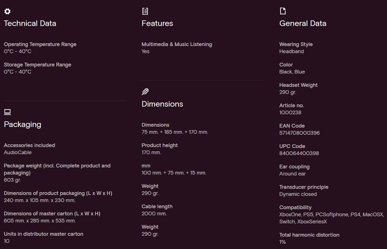The height and width of the screenshot is (249, 387).
Task: Select the Technical Data heading
Action: click(30, 23)
